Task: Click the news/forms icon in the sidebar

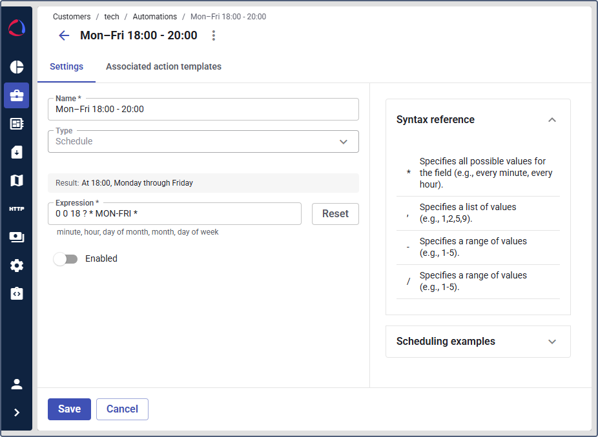Action: click(x=16, y=124)
